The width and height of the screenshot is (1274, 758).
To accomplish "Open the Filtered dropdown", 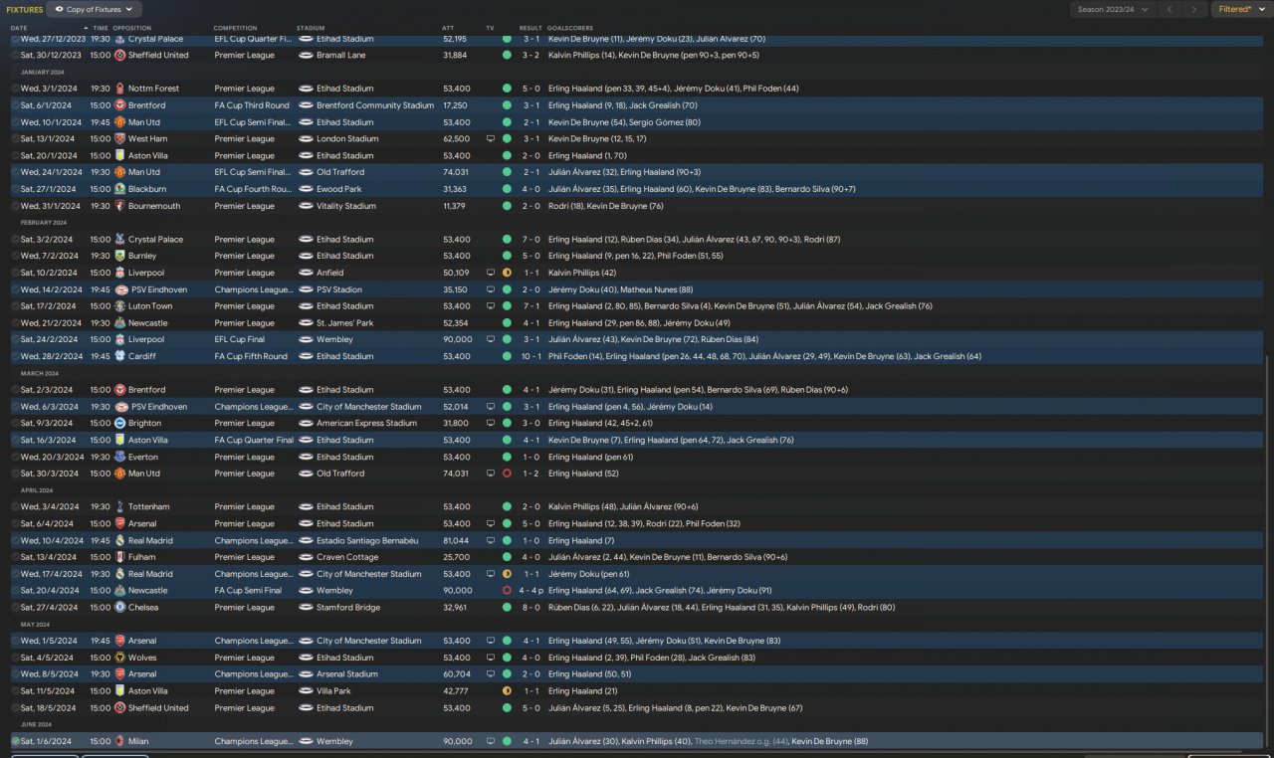I will click(x=1243, y=9).
